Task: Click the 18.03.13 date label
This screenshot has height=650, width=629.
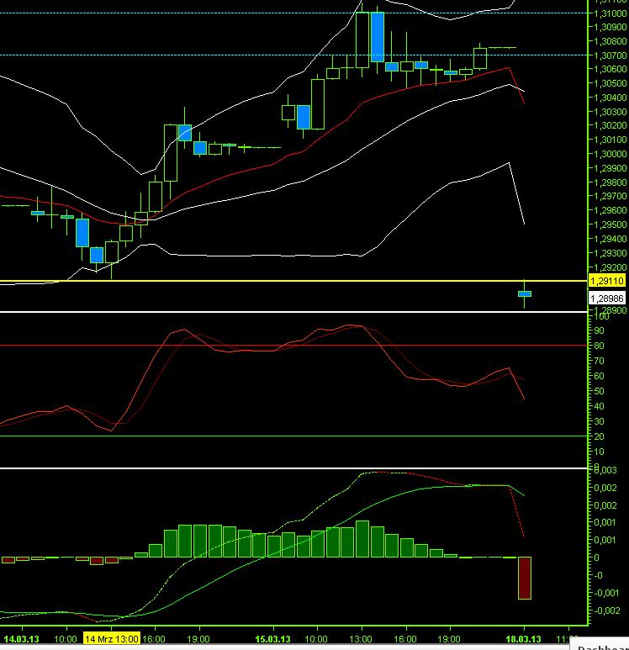Action: (x=523, y=639)
